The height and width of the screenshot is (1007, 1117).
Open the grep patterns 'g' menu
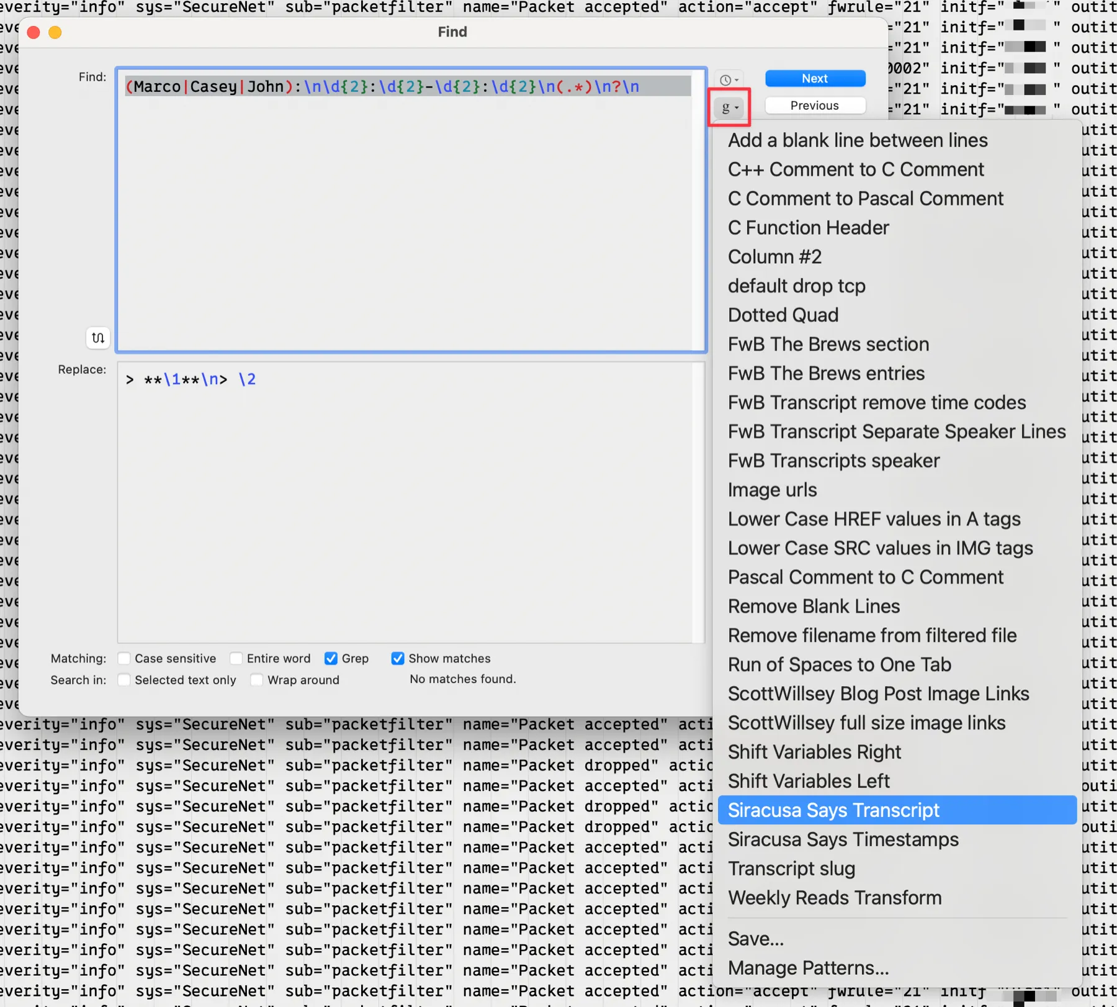click(x=728, y=107)
